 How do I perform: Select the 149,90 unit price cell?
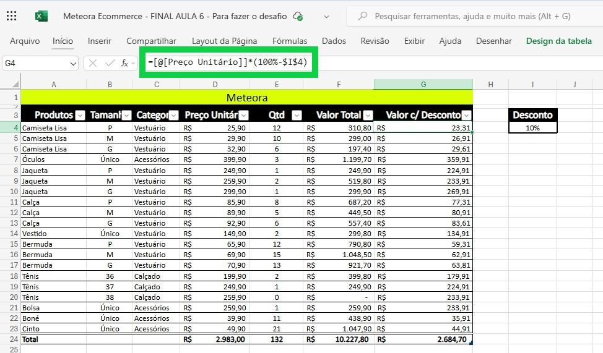[215, 234]
